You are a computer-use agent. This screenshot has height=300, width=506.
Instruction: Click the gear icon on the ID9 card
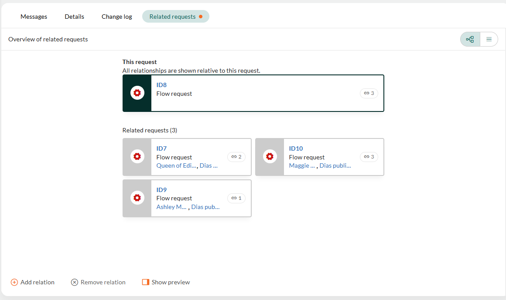[x=137, y=197]
